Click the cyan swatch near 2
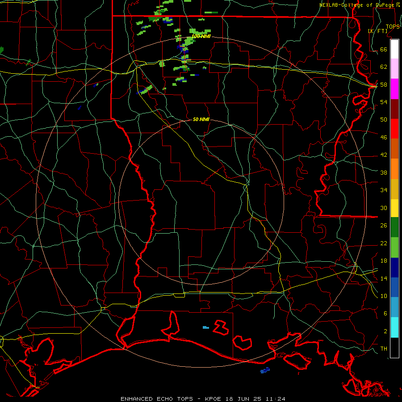This screenshot has height=402, width=402. click(x=394, y=327)
